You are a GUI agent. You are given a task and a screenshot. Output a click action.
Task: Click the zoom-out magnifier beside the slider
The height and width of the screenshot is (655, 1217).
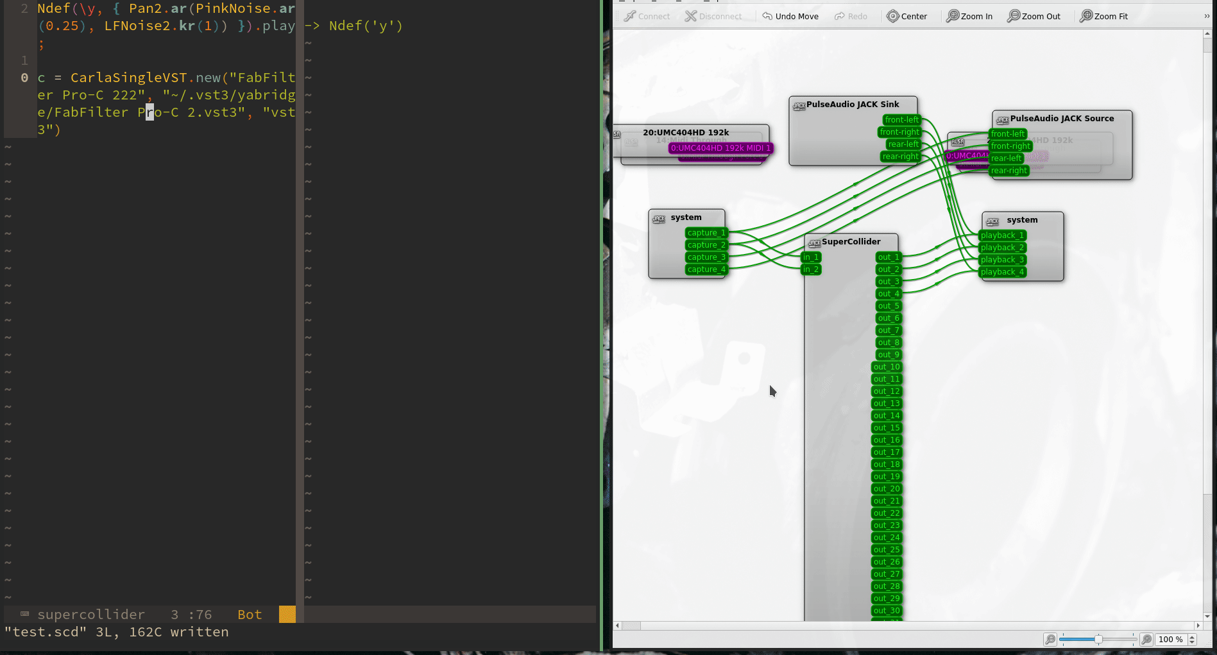(1050, 639)
